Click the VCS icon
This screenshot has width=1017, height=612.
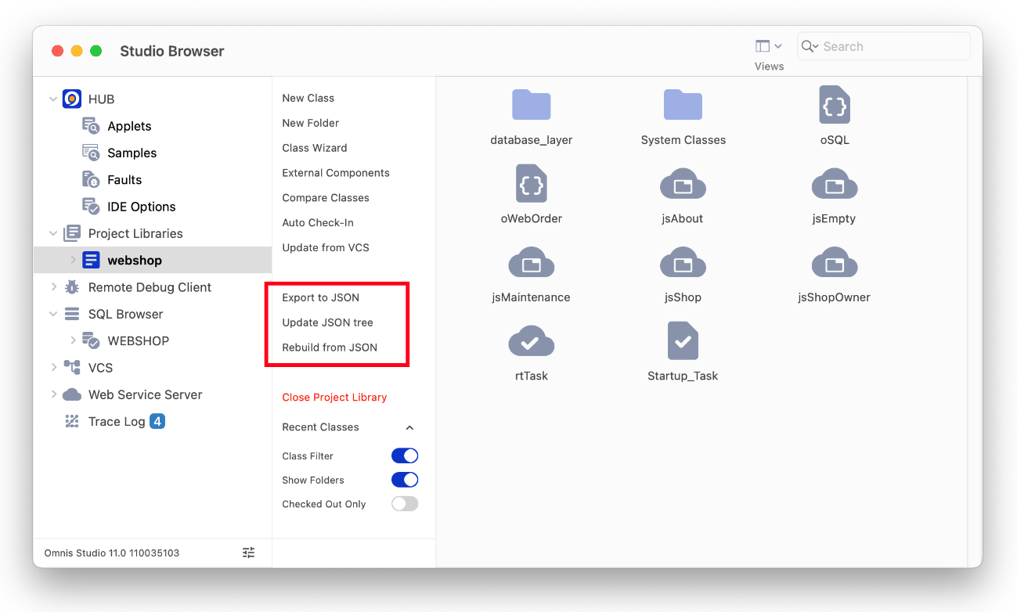pyautogui.click(x=72, y=368)
